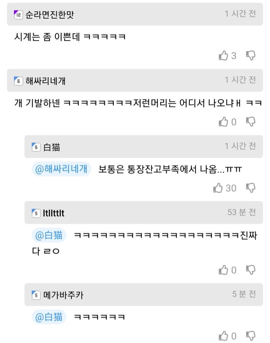The image size is (270, 343).
Task: Dislike 메가바주카's reply
Action: (x=250, y=335)
